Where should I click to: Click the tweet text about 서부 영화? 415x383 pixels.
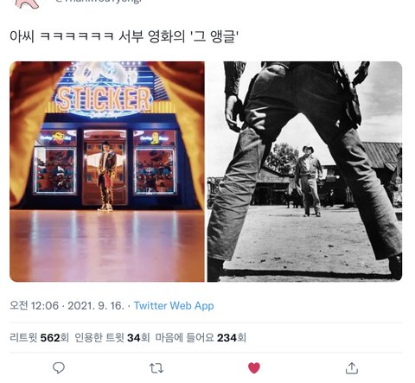[124, 36]
